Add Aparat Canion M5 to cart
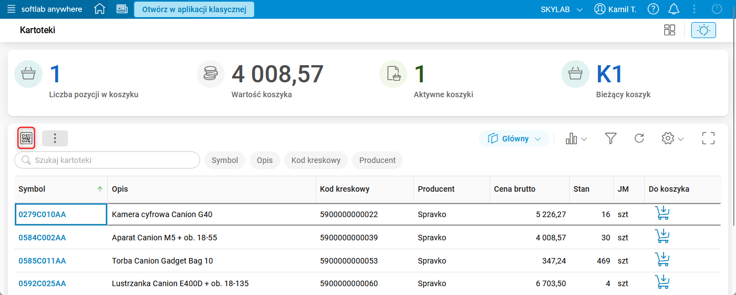Image resolution: width=736 pixels, height=295 pixels. click(x=662, y=236)
